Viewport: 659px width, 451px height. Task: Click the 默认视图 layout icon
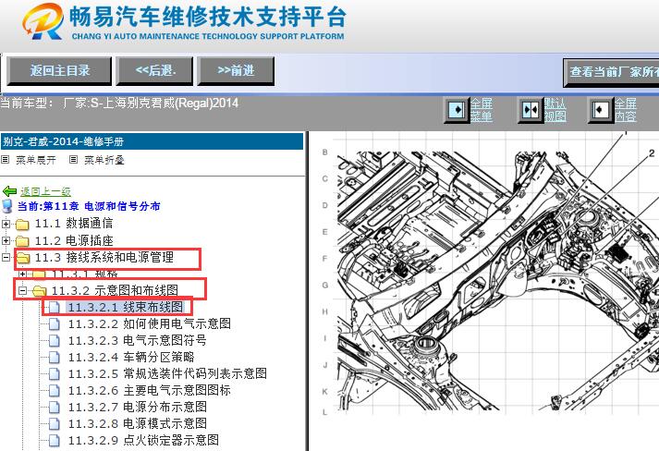tap(530, 110)
